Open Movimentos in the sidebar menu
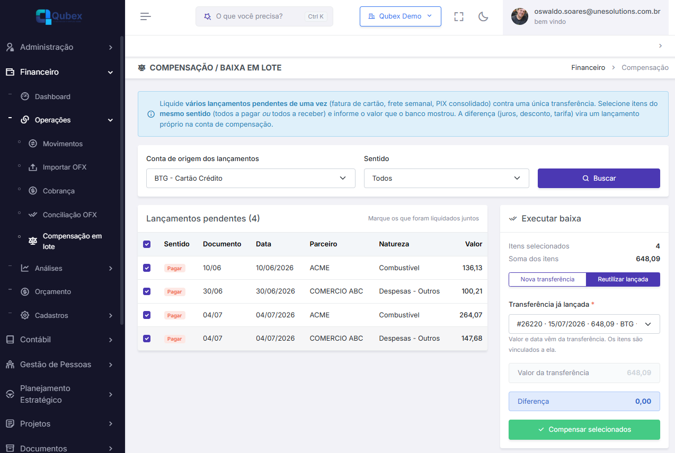 tap(63, 144)
